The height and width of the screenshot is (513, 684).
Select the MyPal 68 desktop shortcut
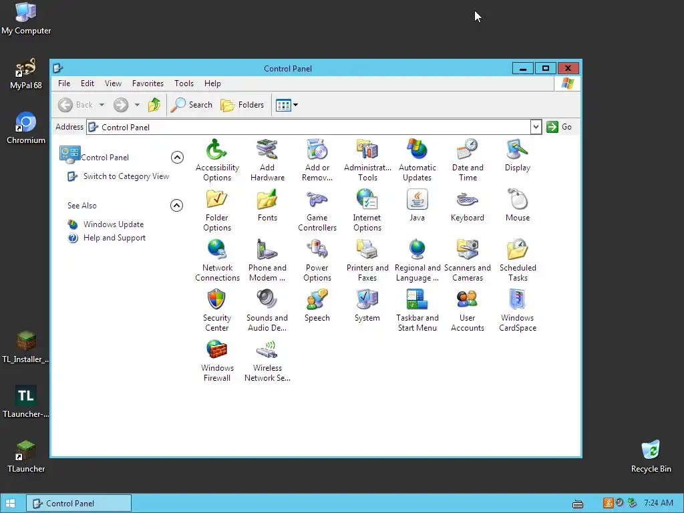pyautogui.click(x=26, y=73)
